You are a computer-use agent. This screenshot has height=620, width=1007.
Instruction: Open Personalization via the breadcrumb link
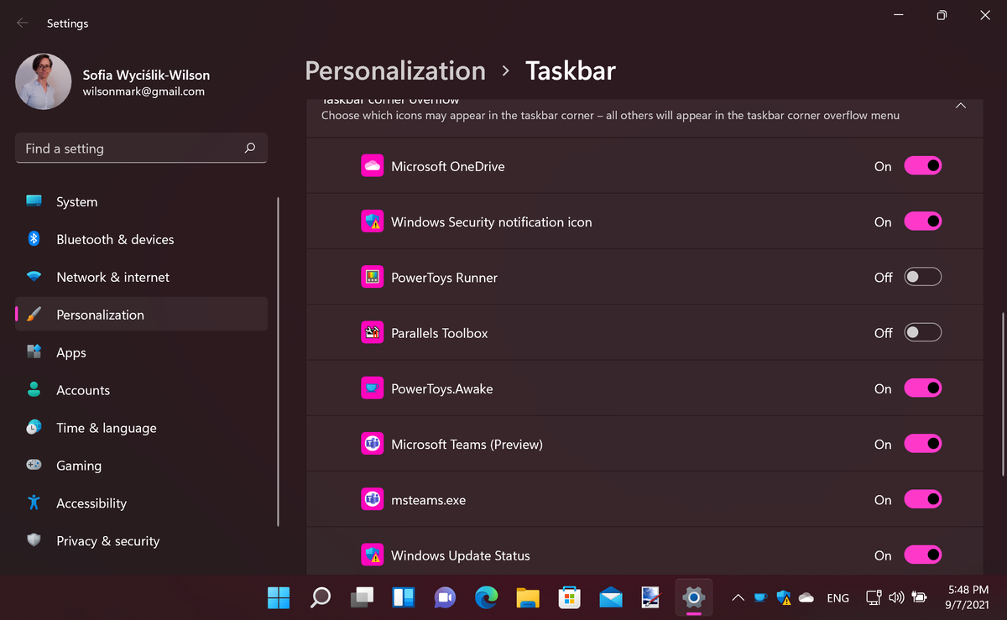[x=394, y=70]
